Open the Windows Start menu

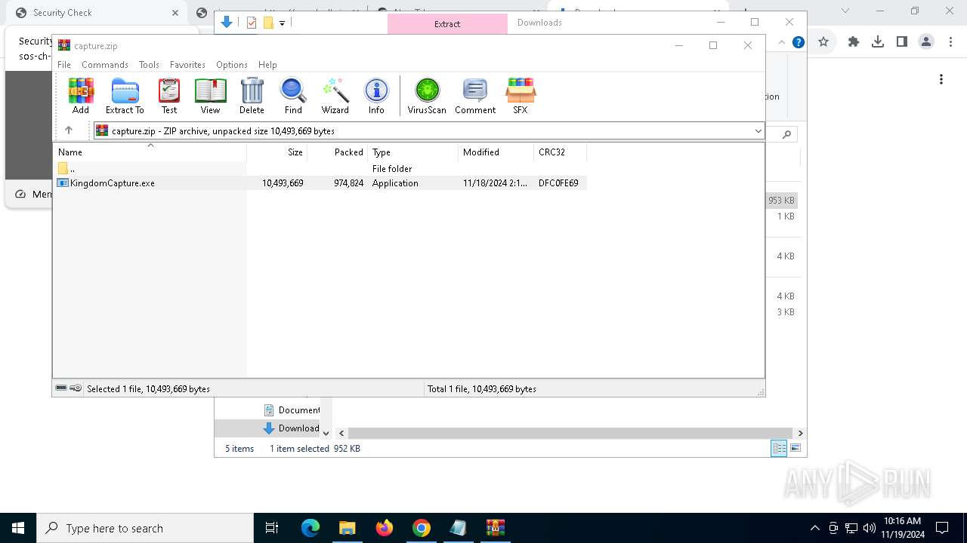(18, 528)
